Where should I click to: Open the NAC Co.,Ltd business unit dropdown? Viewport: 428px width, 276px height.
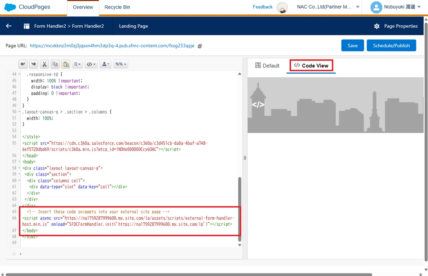pyautogui.click(x=328, y=7)
